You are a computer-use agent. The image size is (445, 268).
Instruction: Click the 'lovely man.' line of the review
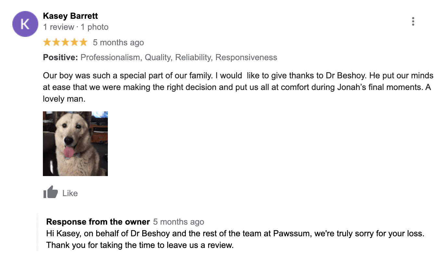[x=64, y=99]
